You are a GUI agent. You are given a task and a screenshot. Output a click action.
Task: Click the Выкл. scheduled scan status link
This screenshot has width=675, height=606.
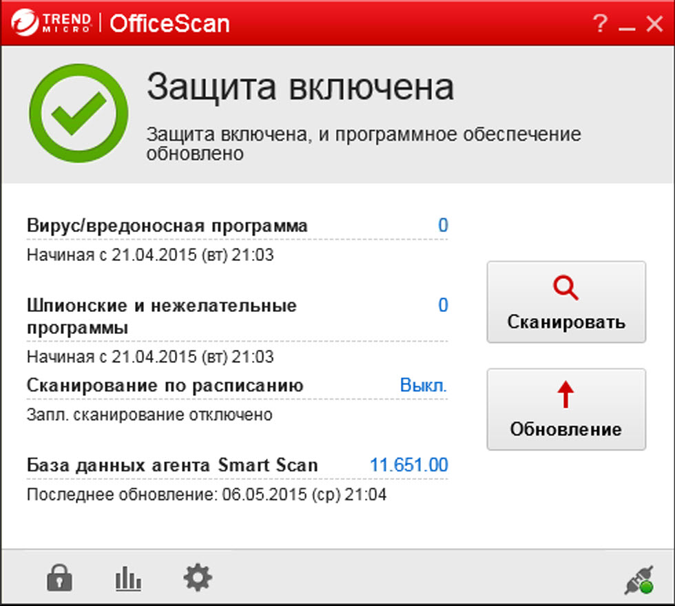[423, 386]
